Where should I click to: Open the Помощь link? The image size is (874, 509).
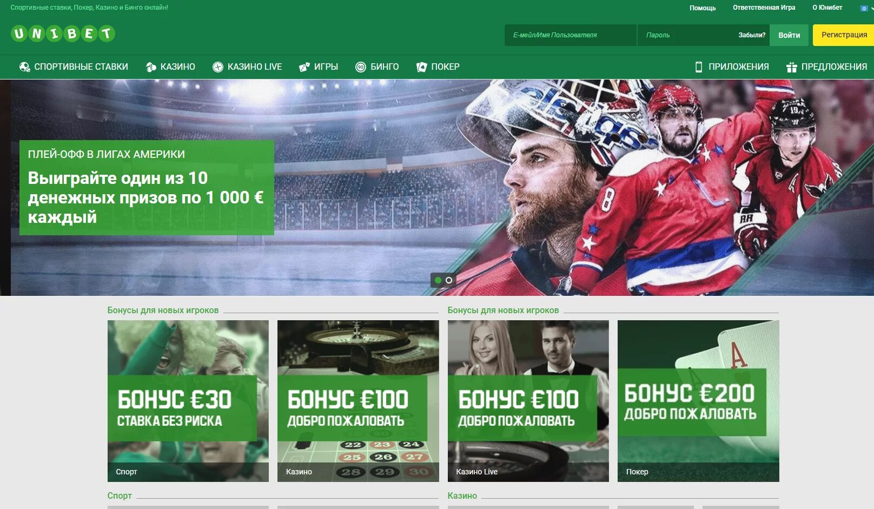pos(703,8)
